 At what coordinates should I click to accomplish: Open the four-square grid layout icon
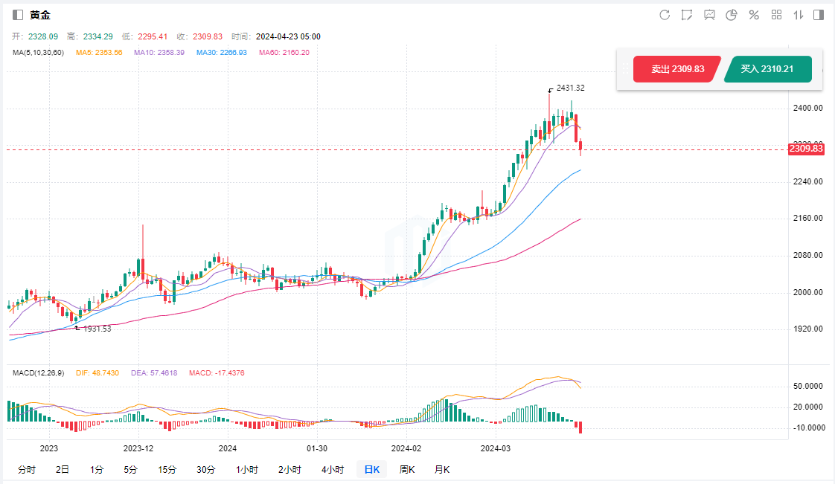point(776,15)
